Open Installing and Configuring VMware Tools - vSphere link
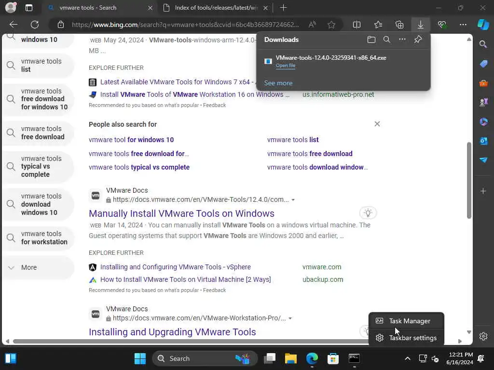Screen dimensions: 494x370 [x=176, y=267]
